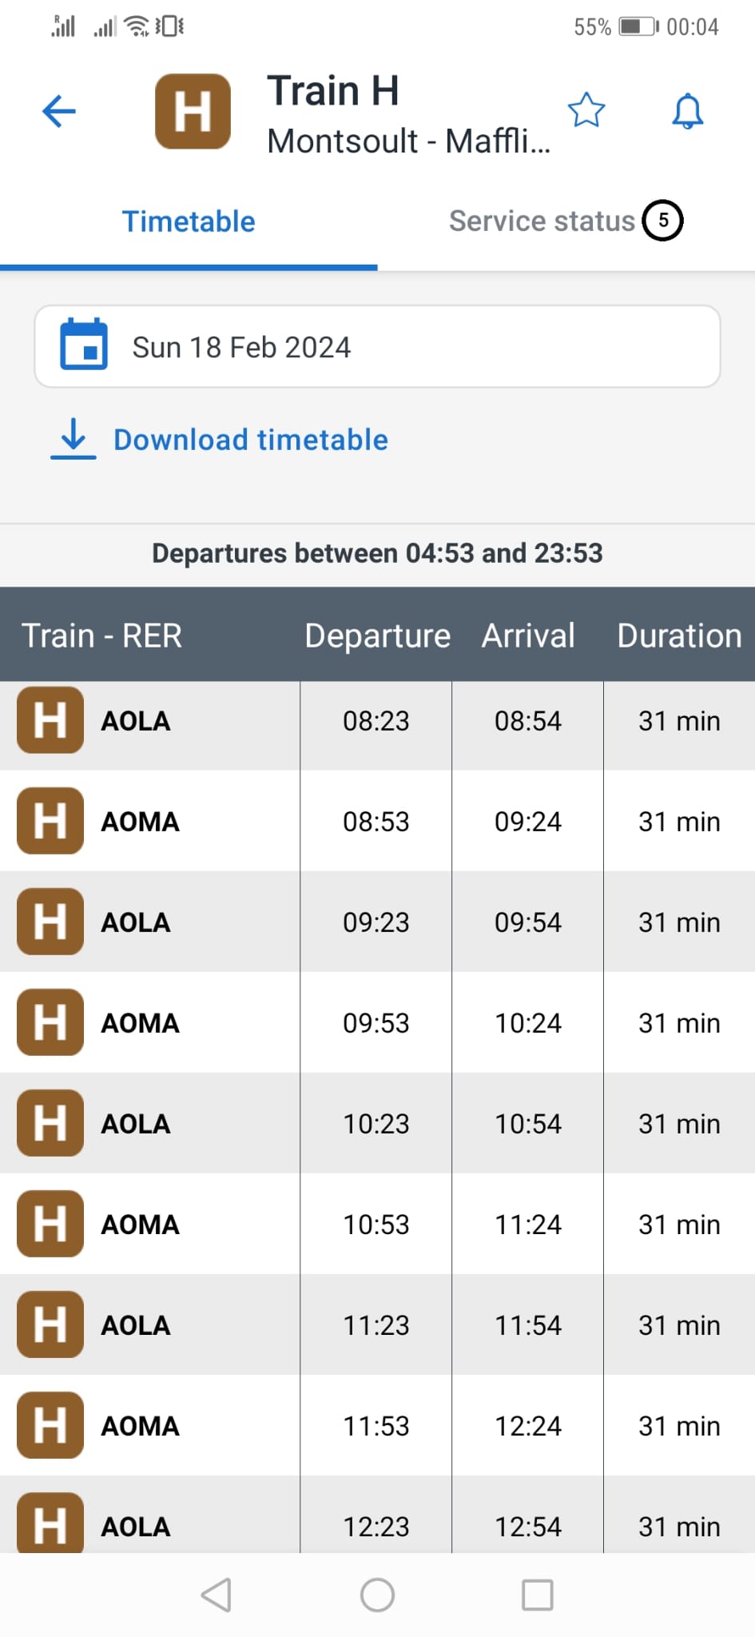This screenshot has width=755, height=1637.
Task: Tap H icon of AOLA 08:23 train
Action: tap(50, 720)
